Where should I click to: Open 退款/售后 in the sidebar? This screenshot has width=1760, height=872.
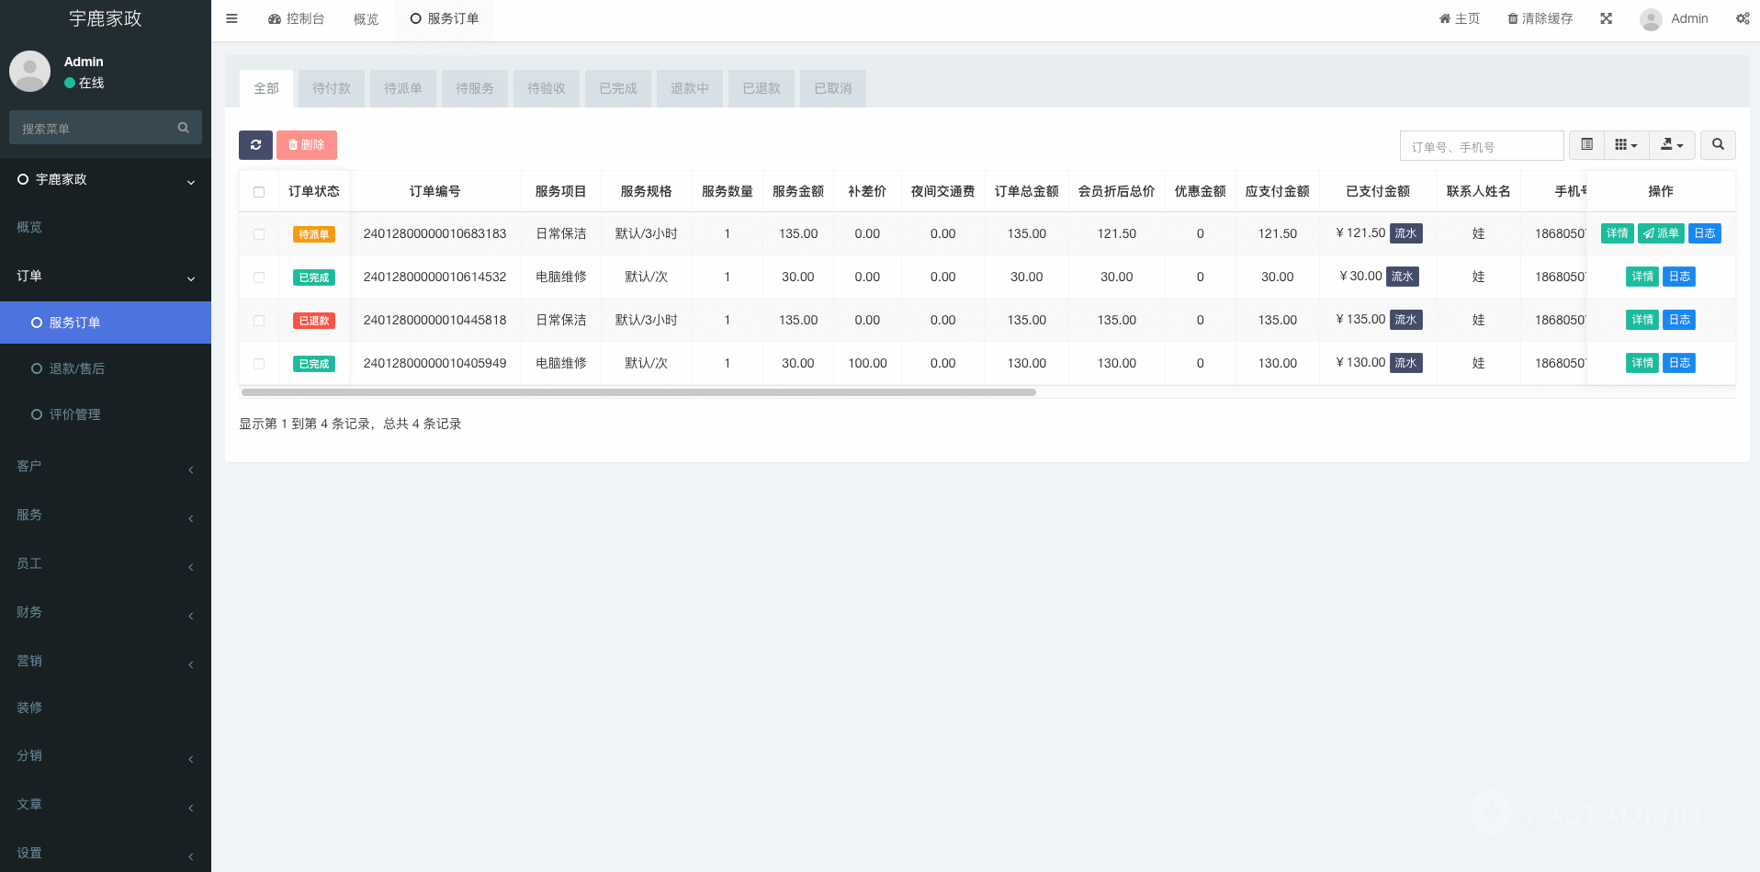[x=77, y=368]
